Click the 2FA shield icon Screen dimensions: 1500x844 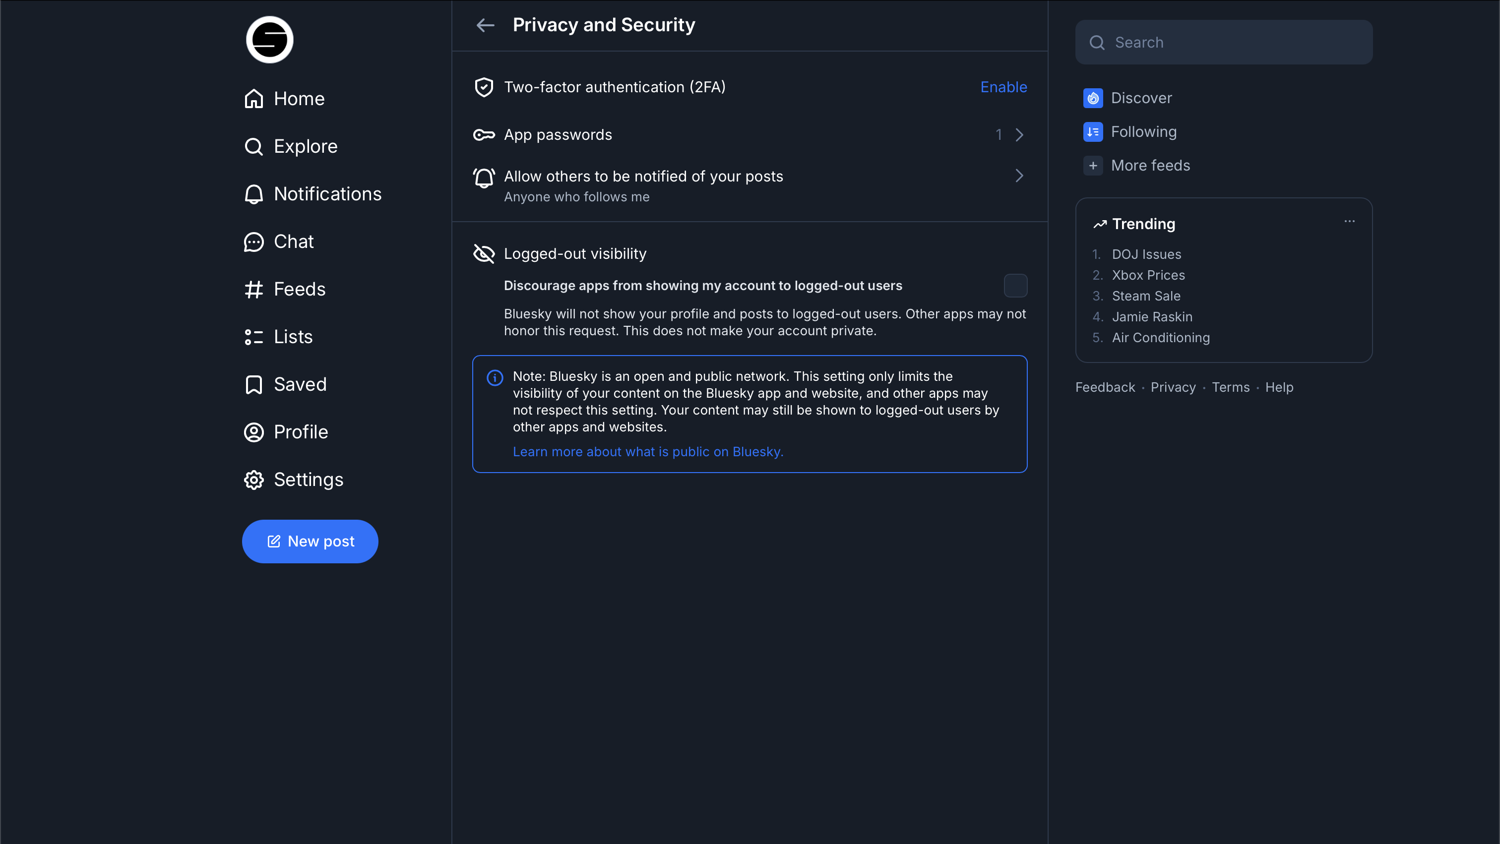484,87
